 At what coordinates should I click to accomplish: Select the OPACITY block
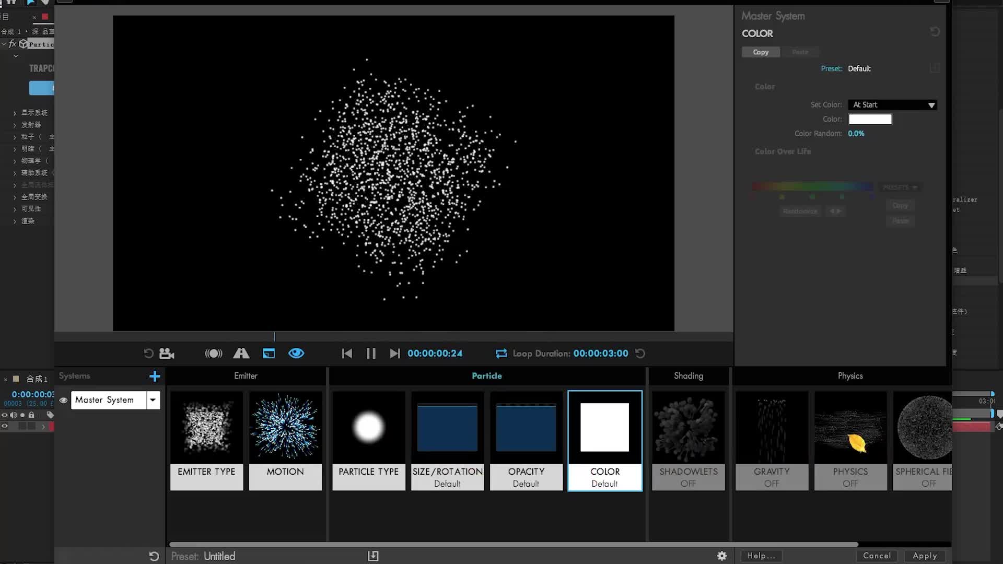[x=526, y=440]
